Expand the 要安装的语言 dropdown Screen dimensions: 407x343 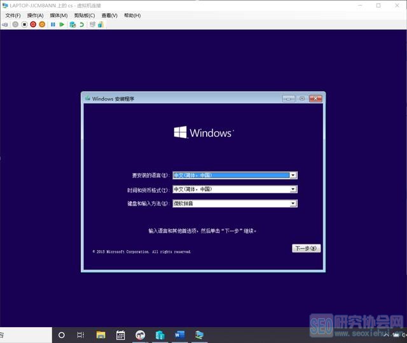pyautogui.click(x=293, y=175)
